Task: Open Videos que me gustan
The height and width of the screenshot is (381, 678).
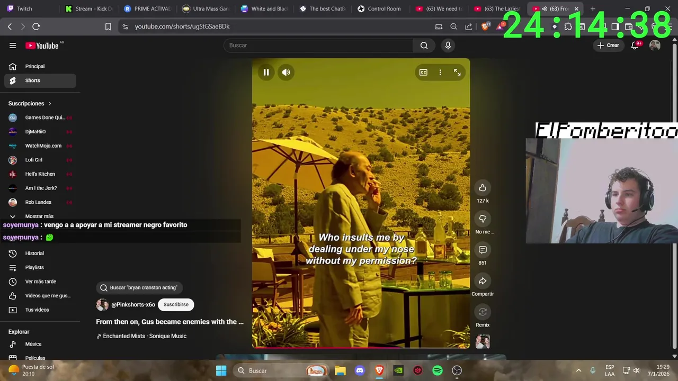Action: 40,296
